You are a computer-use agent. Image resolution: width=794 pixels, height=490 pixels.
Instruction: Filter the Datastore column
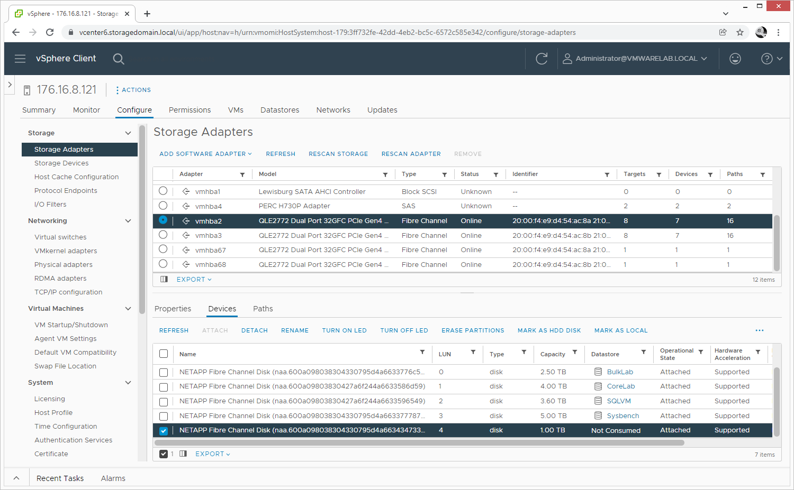click(x=644, y=352)
